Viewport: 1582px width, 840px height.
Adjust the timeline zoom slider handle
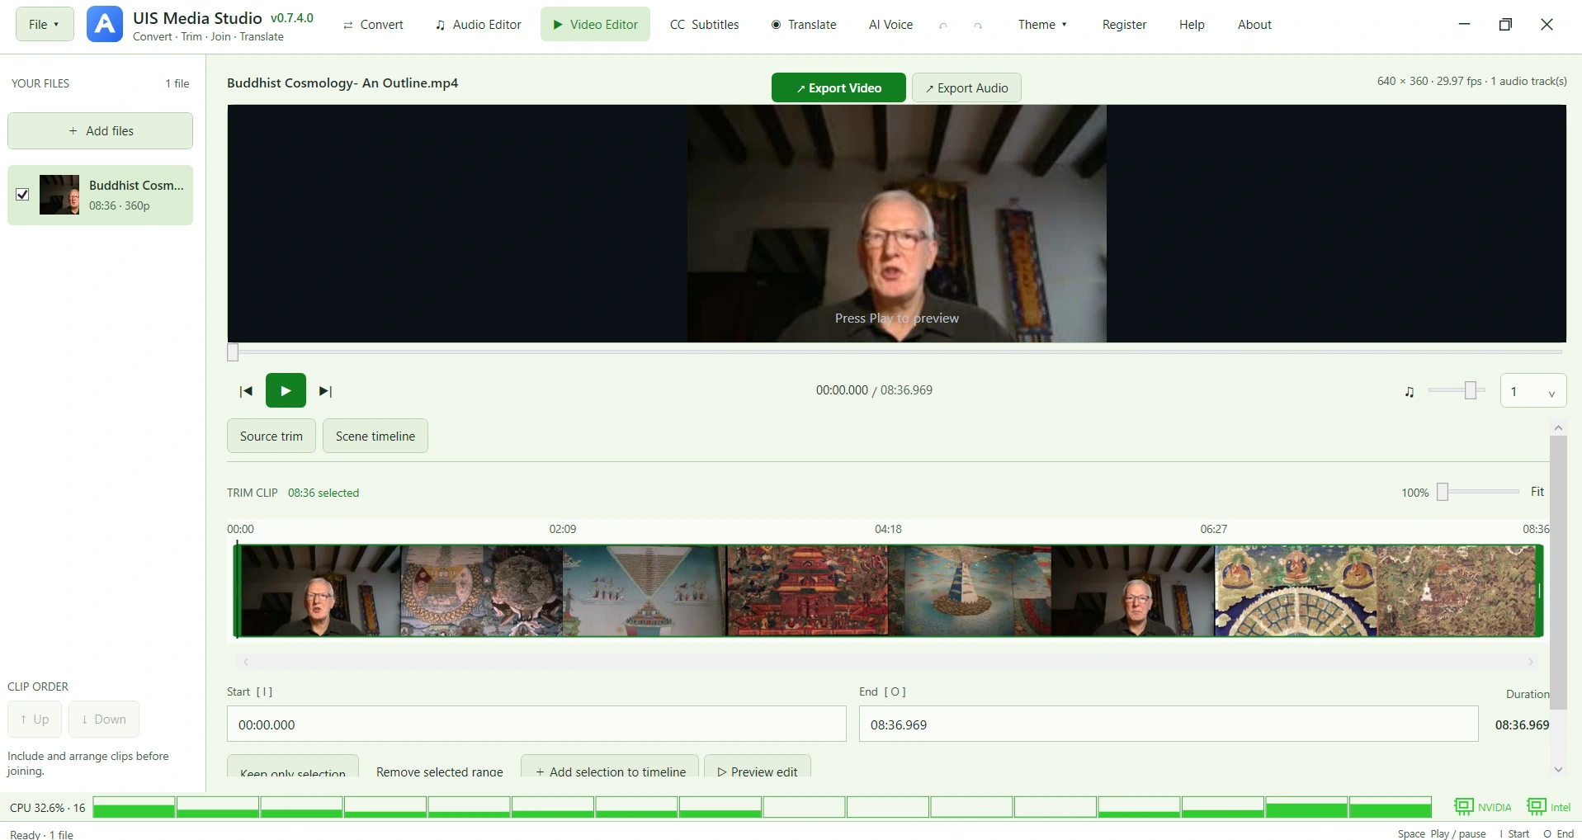pyautogui.click(x=1443, y=492)
